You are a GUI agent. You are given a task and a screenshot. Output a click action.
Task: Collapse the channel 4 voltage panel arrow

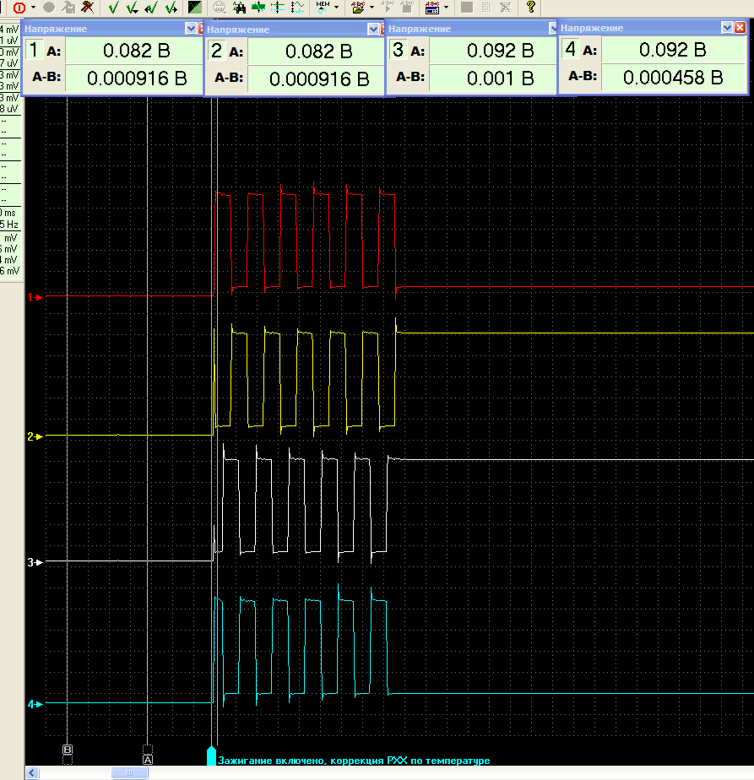[x=727, y=27]
